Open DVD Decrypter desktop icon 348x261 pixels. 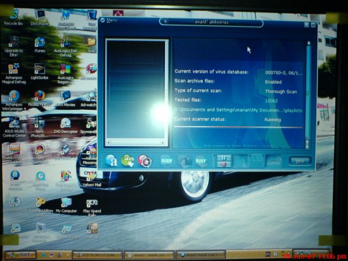click(x=66, y=126)
